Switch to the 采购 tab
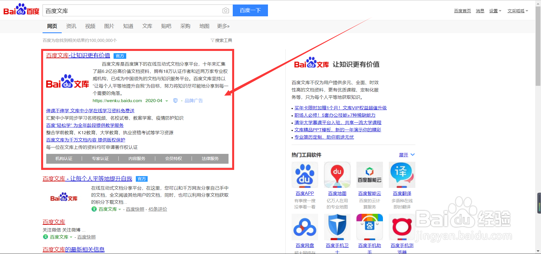541x254 pixels. pyautogui.click(x=185, y=26)
